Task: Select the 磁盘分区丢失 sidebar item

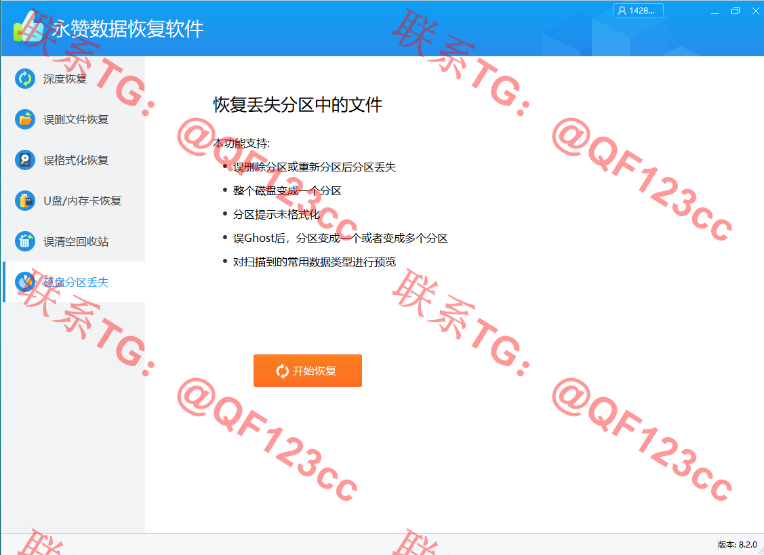Action: coord(74,282)
